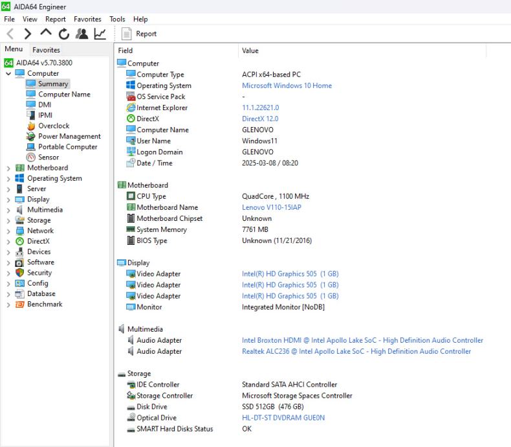Viewport: 511px width, 447px height.
Task: Select the Sensor item in tree
Action: tap(48, 157)
